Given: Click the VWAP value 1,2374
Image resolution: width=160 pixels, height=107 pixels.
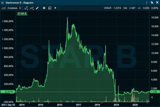Looking at the screenshot, I should (x=117, y=8).
